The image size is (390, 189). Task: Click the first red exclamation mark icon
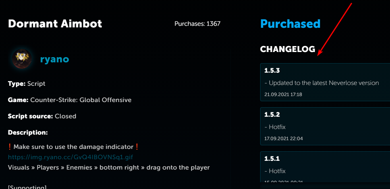tap(10, 147)
